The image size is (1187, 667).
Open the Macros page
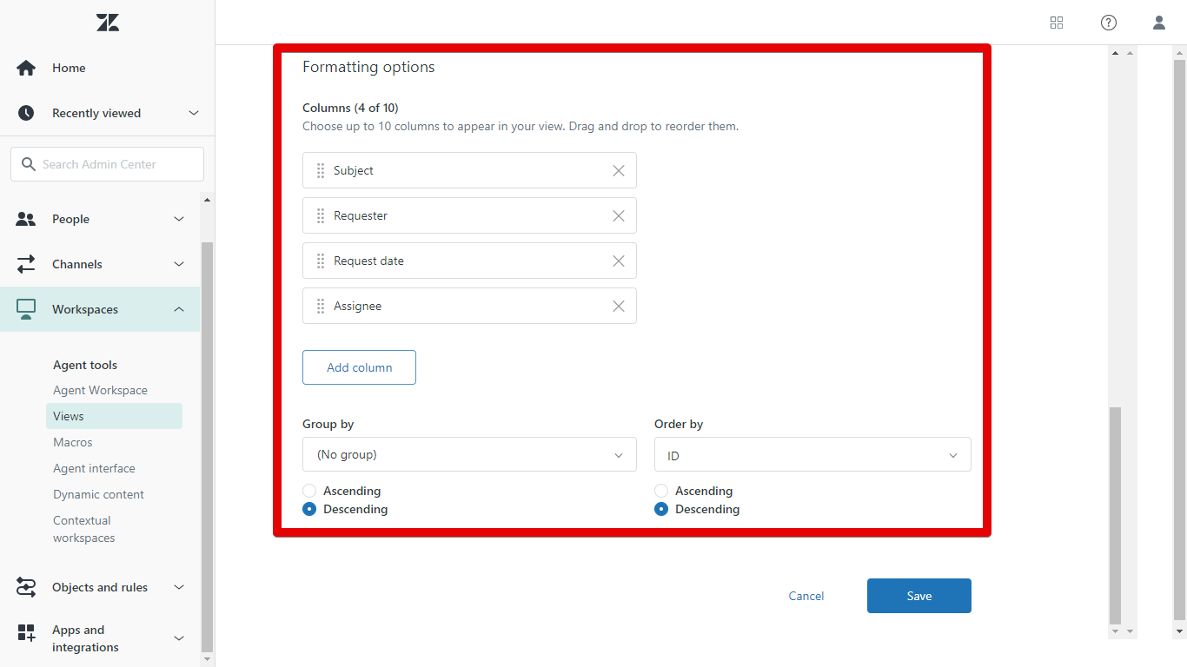pyautogui.click(x=72, y=442)
